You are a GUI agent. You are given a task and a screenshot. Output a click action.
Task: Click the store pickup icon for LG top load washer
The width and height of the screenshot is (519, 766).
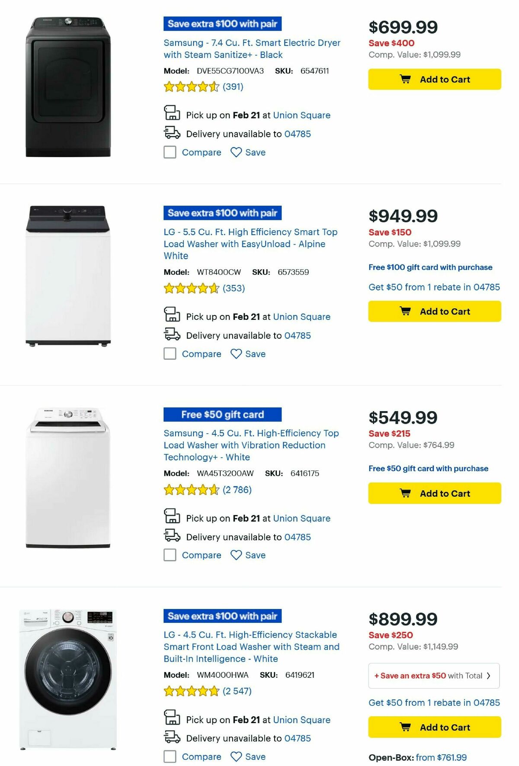point(172,316)
